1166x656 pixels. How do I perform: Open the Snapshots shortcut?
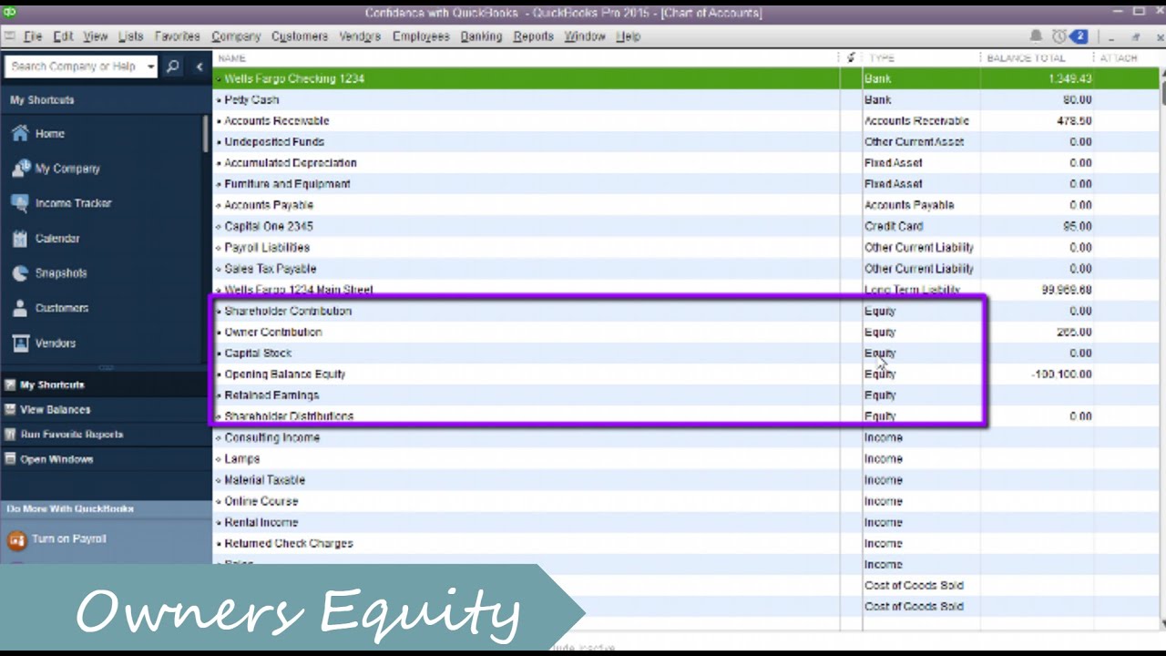point(49,273)
